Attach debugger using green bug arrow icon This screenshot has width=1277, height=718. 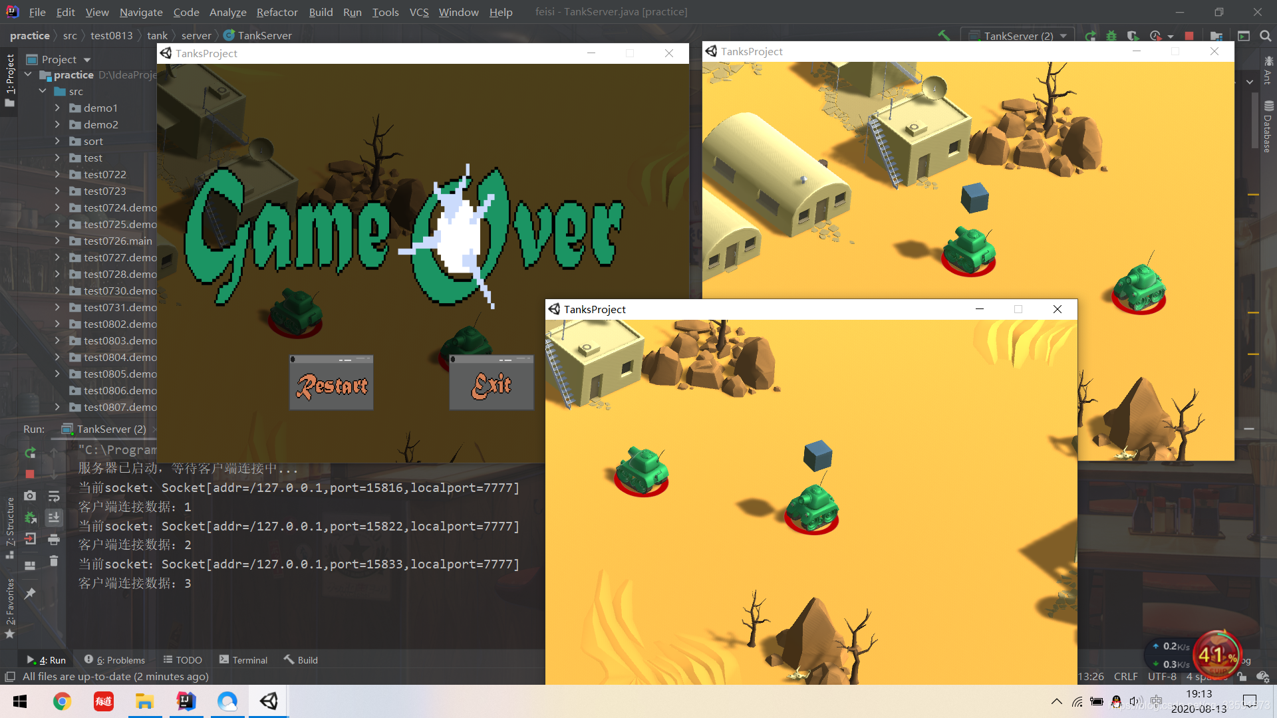tap(30, 517)
